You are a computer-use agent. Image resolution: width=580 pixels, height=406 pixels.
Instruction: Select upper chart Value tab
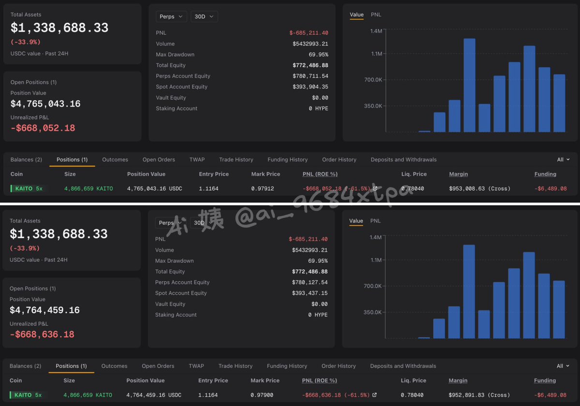[357, 15]
